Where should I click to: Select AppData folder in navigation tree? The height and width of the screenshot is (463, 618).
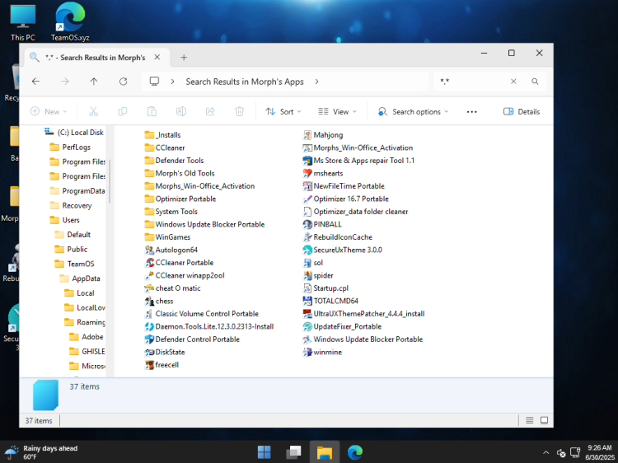[x=80, y=278]
